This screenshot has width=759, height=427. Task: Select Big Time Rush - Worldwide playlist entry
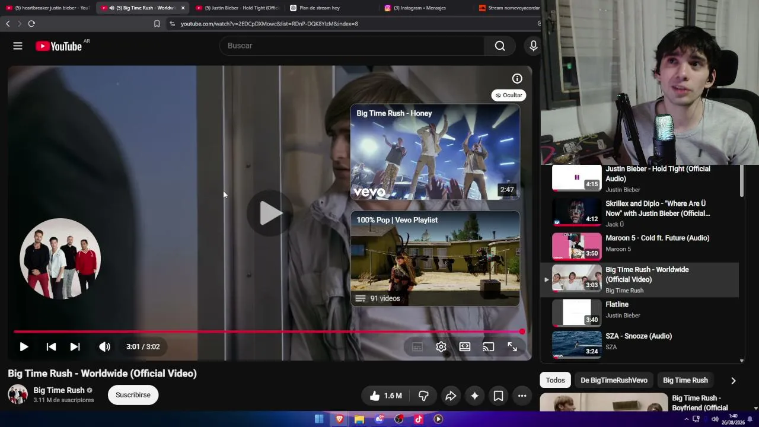click(639, 279)
